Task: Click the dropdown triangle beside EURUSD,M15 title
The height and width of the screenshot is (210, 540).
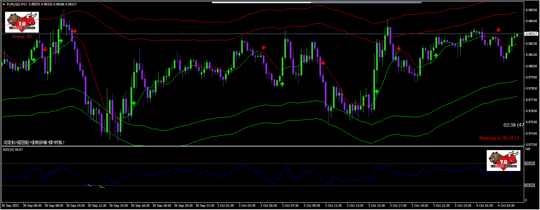Action: [x=4, y=4]
